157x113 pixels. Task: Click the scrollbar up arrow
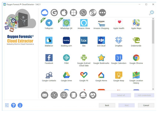click(x=153, y=19)
